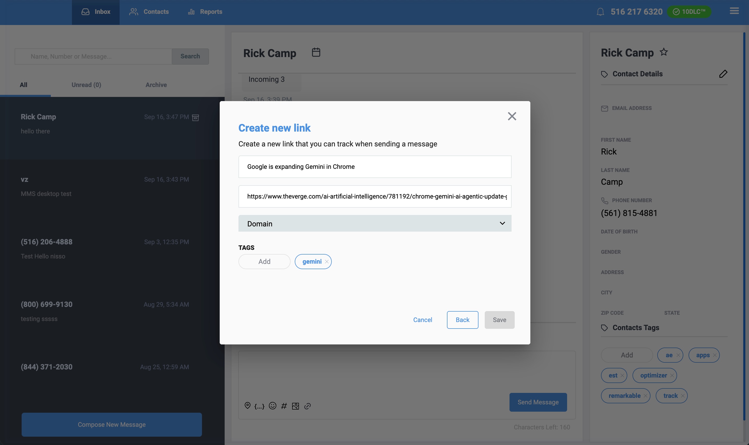Remove the gemini tag

(x=327, y=262)
